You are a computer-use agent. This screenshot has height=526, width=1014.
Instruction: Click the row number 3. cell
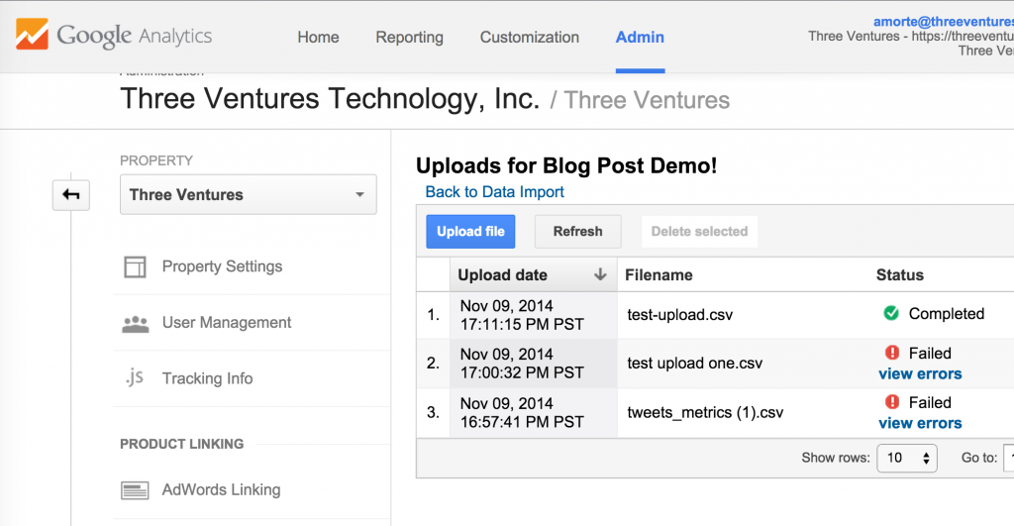(434, 413)
